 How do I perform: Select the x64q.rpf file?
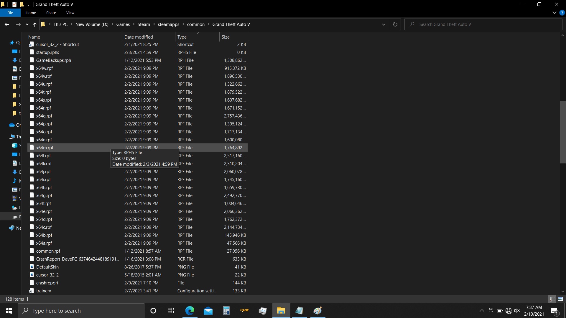click(44, 116)
